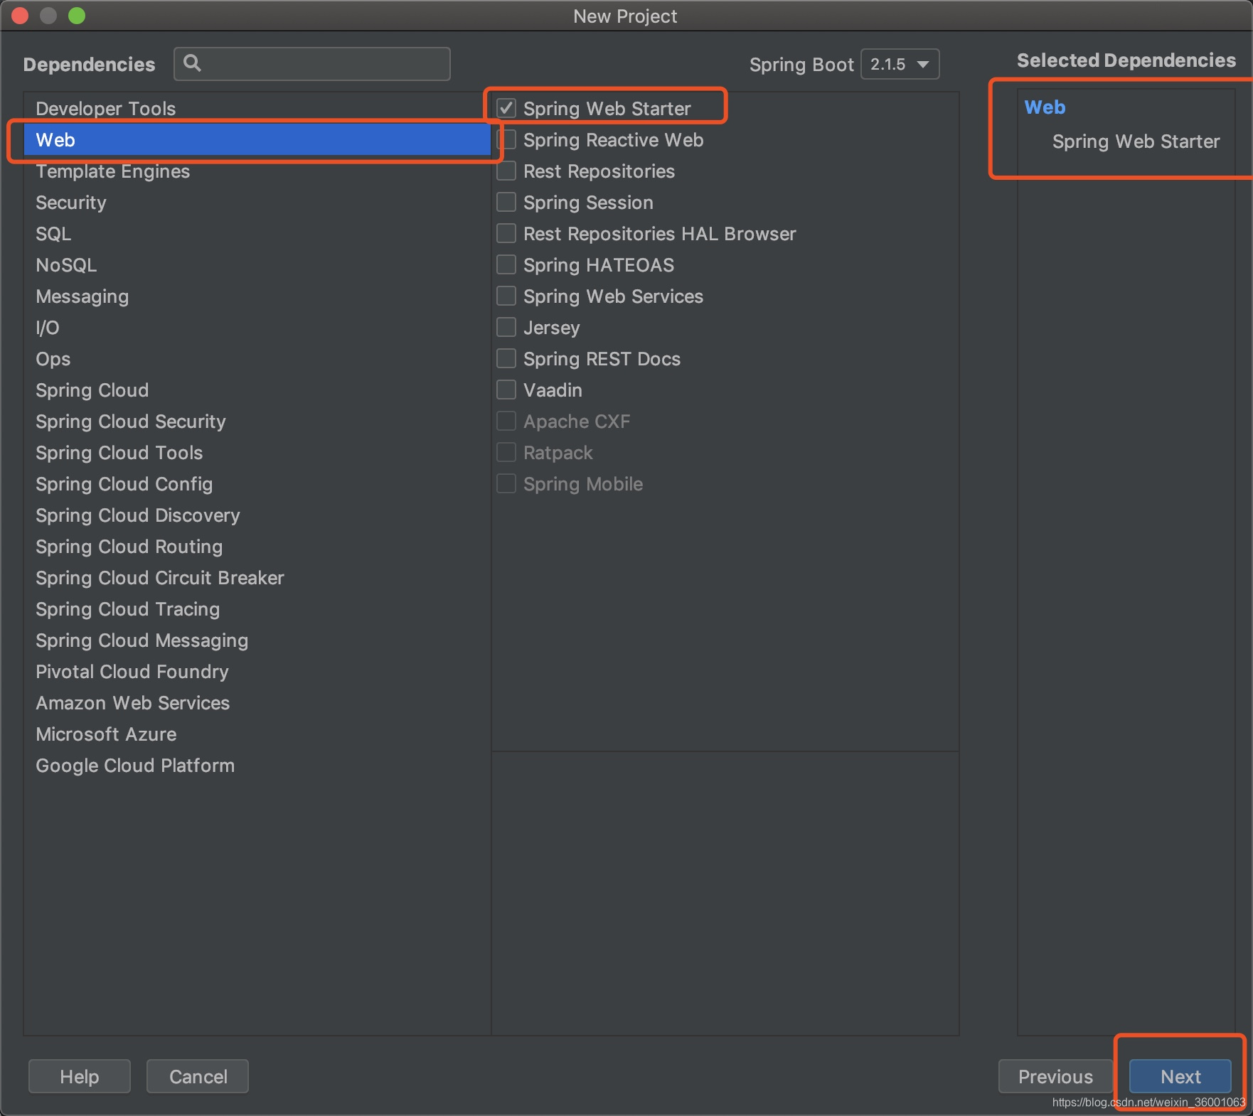Select the Spring Cloud Tools category
The image size is (1253, 1116).
click(x=257, y=452)
